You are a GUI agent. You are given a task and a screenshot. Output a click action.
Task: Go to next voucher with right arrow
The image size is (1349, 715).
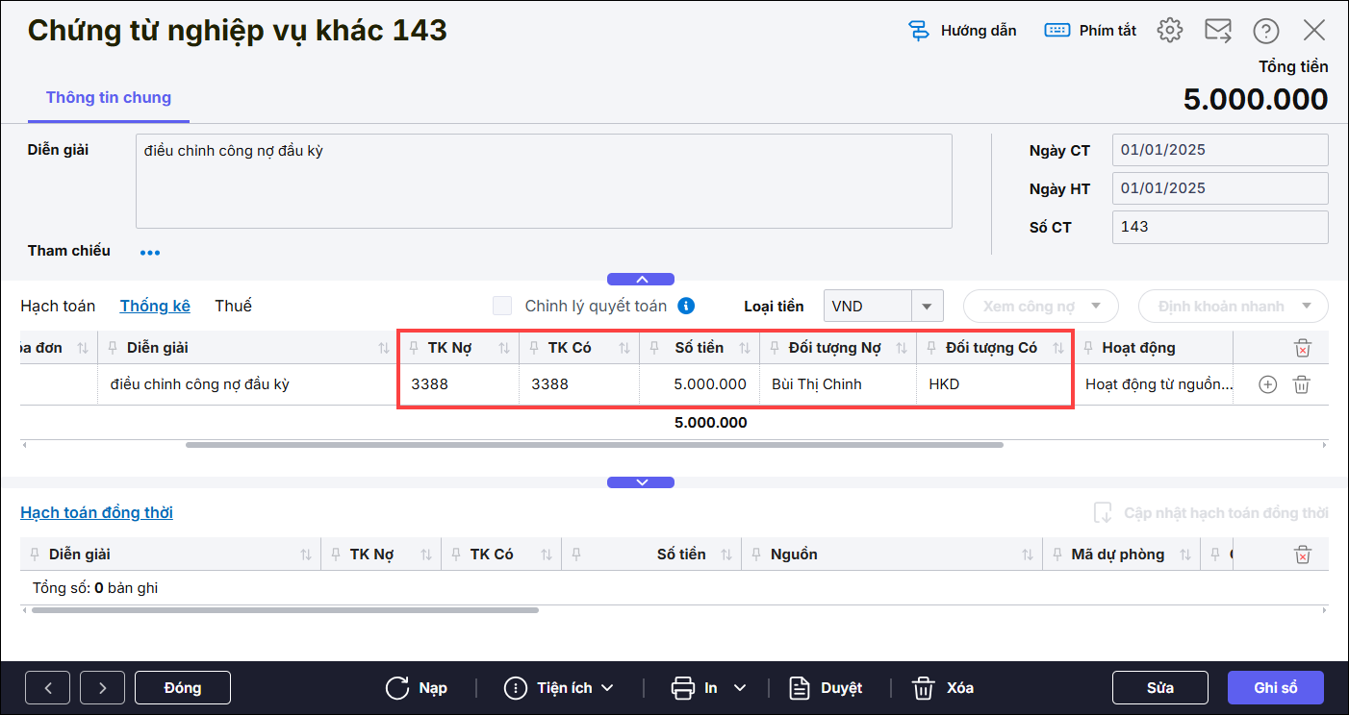(103, 688)
